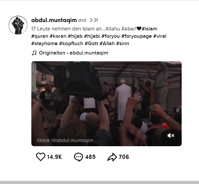This screenshot has height=184, width=199.
Task: Open comments via speech bubble icon
Action: click(x=78, y=157)
